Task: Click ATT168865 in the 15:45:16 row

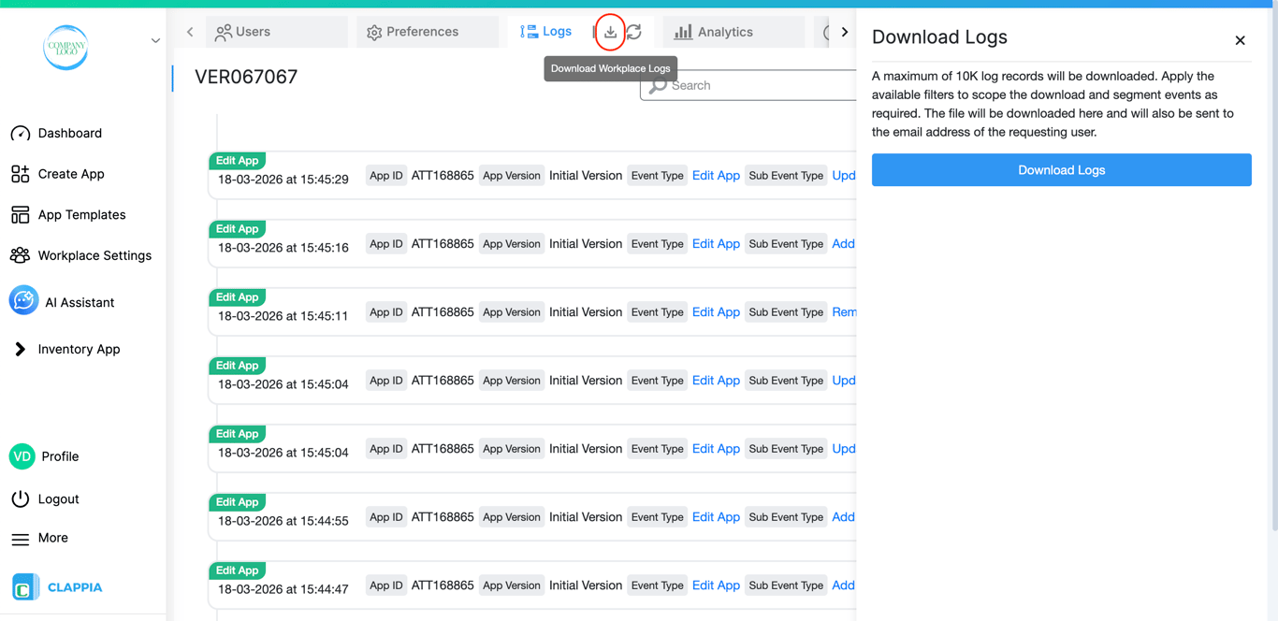Action: pyautogui.click(x=443, y=244)
